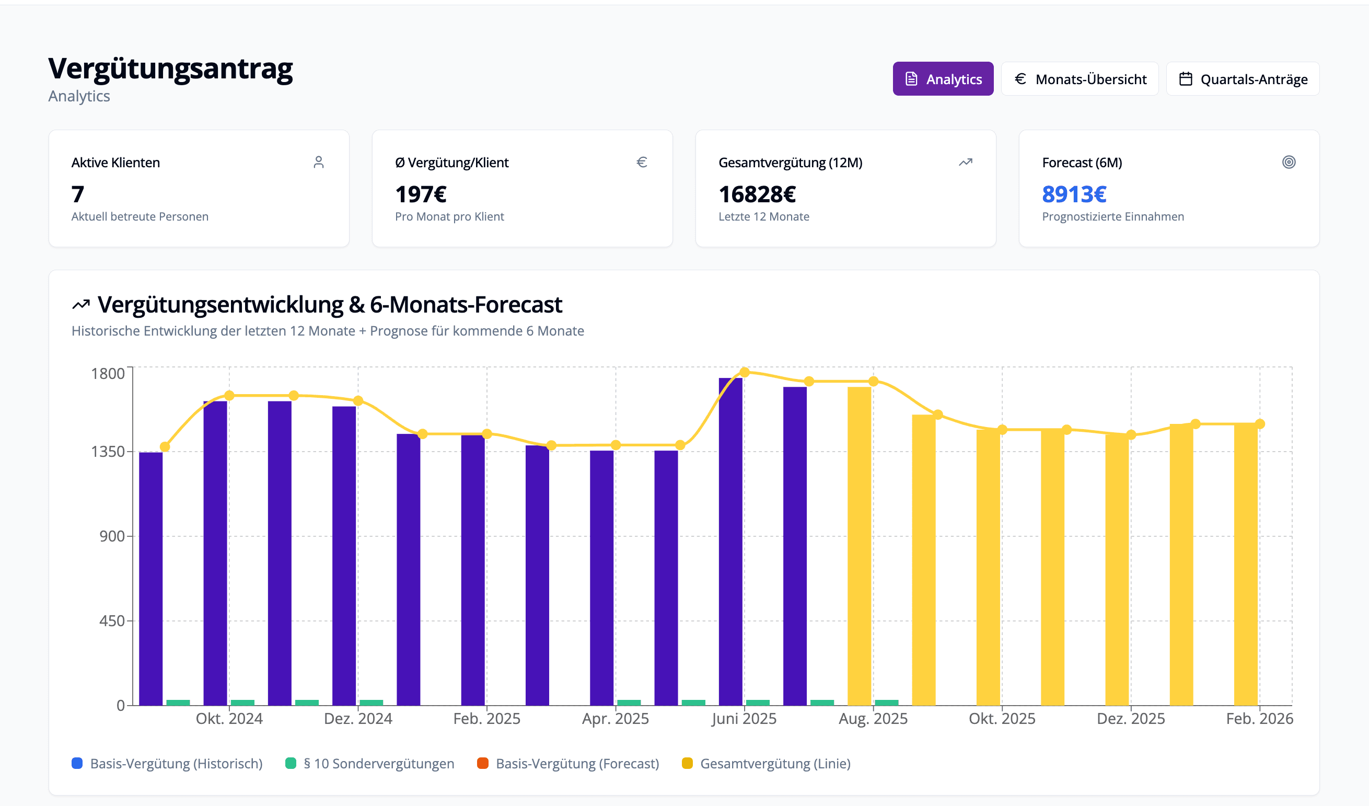This screenshot has height=806, width=1369.
Task: Click the document icon on Analytics tab
Action: tap(911, 79)
